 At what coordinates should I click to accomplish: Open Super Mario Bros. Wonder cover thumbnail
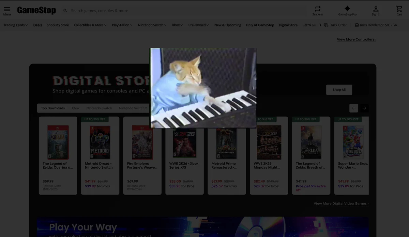[x=353, y=142]
